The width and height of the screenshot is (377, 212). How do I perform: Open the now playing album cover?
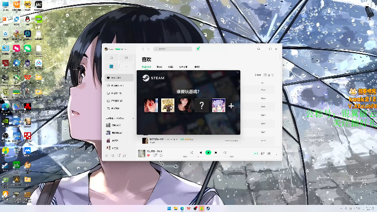[141, 154]
